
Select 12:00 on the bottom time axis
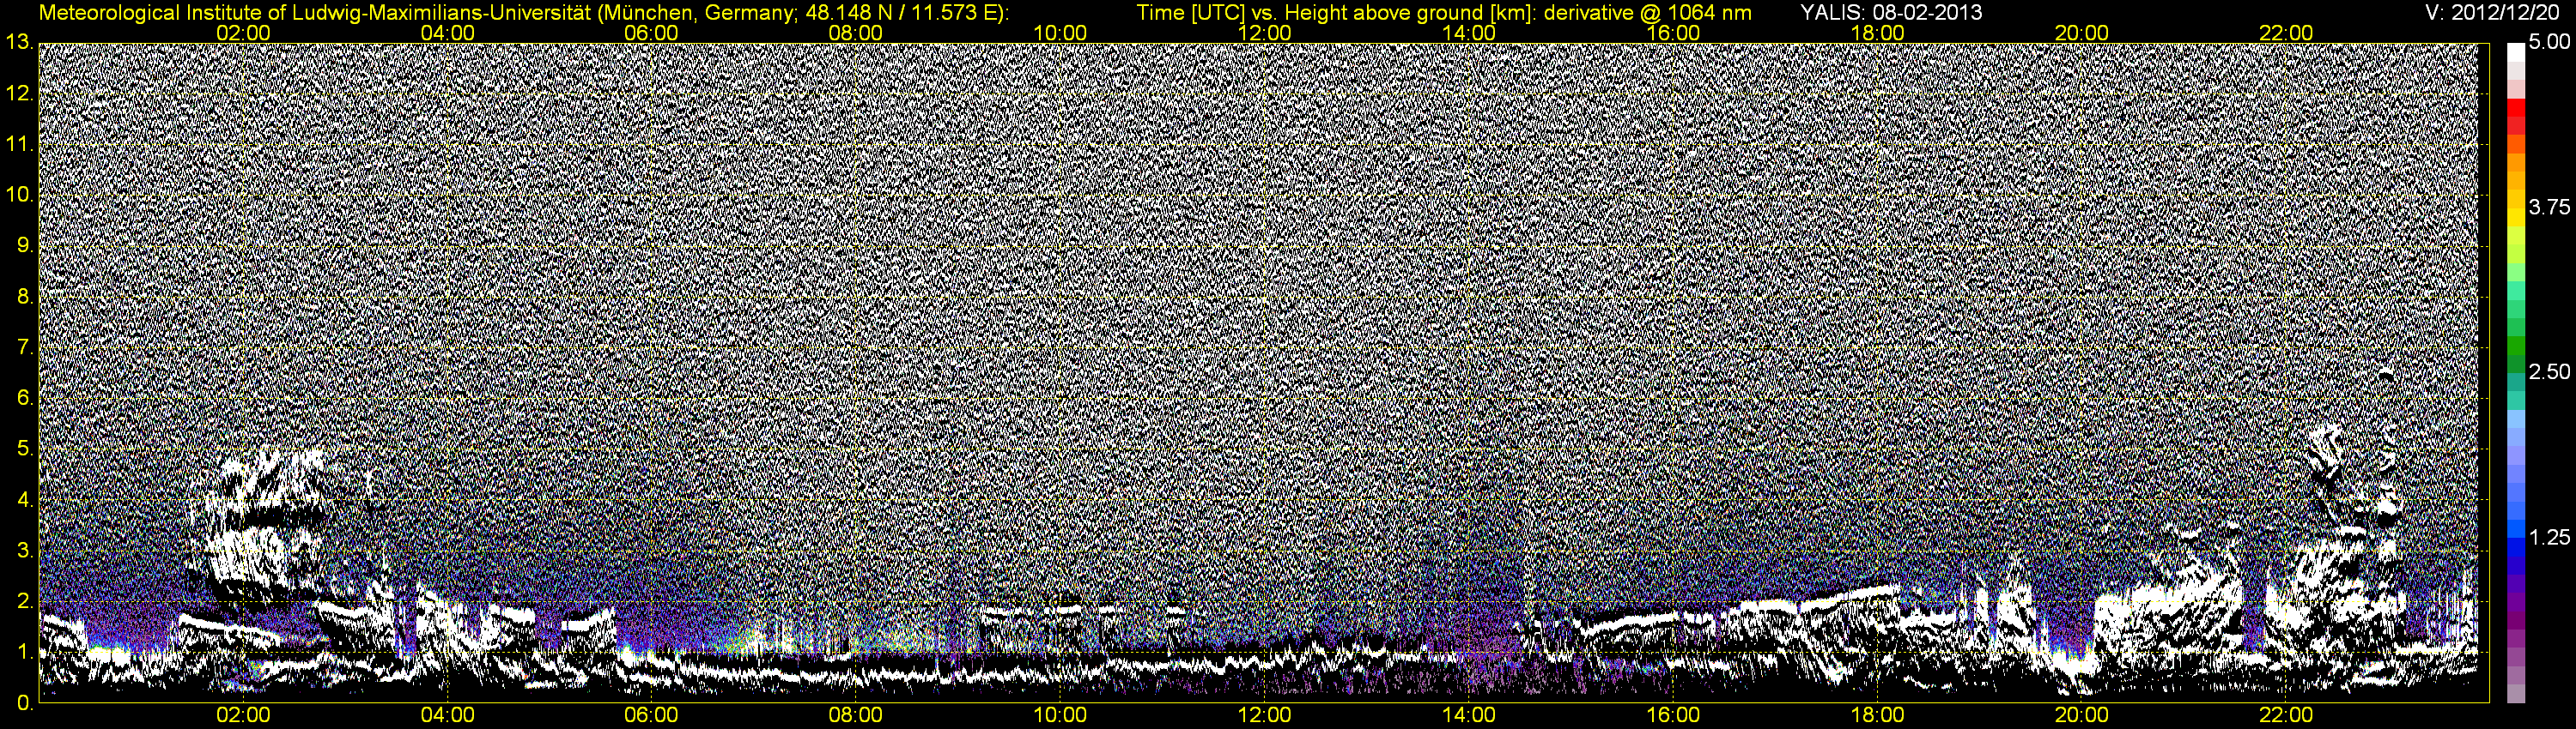point(1264,716)
